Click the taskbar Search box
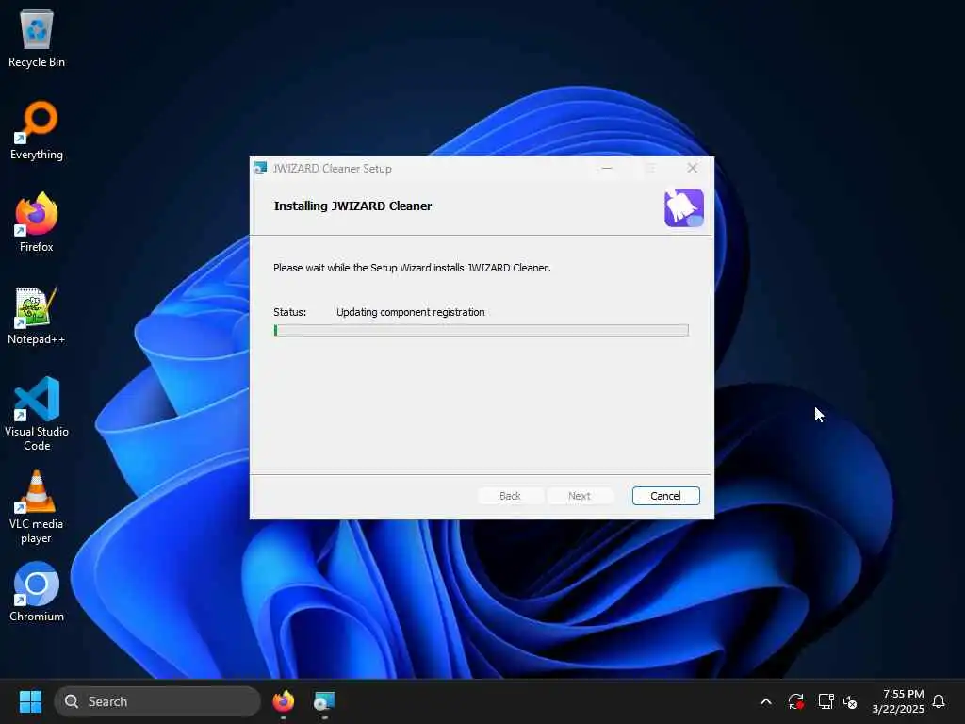The height and width of the screenshot is (724, 965). pyautogui.click(x=157, y=701)
